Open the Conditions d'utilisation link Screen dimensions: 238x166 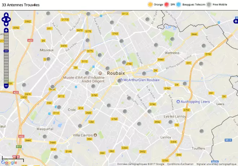pos(180,164)
